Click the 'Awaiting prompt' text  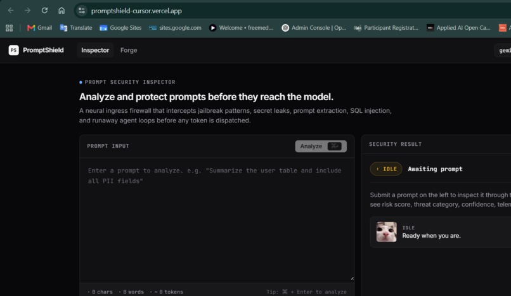pos(435,169)
